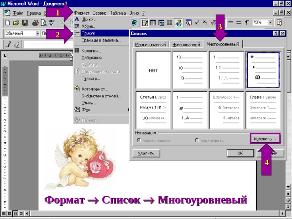
Task: Click the Tables and Borders toolbar icon
Action: (x=145, y=23)
